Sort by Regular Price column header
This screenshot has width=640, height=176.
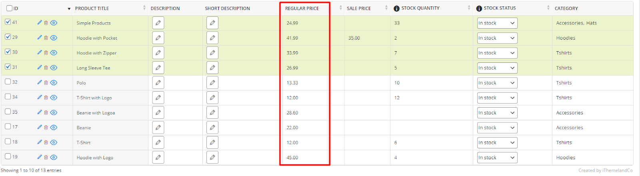pyautogui.click(x=302, y=8)
